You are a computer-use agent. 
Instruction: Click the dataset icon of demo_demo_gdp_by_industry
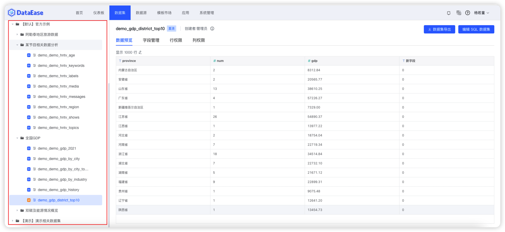[x=29, y=179]
